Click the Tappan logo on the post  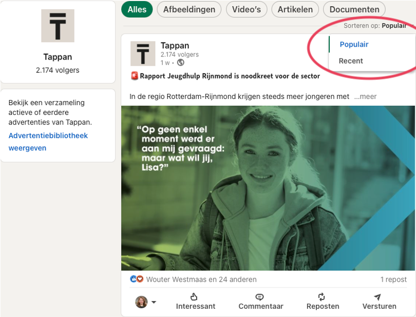(x=143, y=54)
